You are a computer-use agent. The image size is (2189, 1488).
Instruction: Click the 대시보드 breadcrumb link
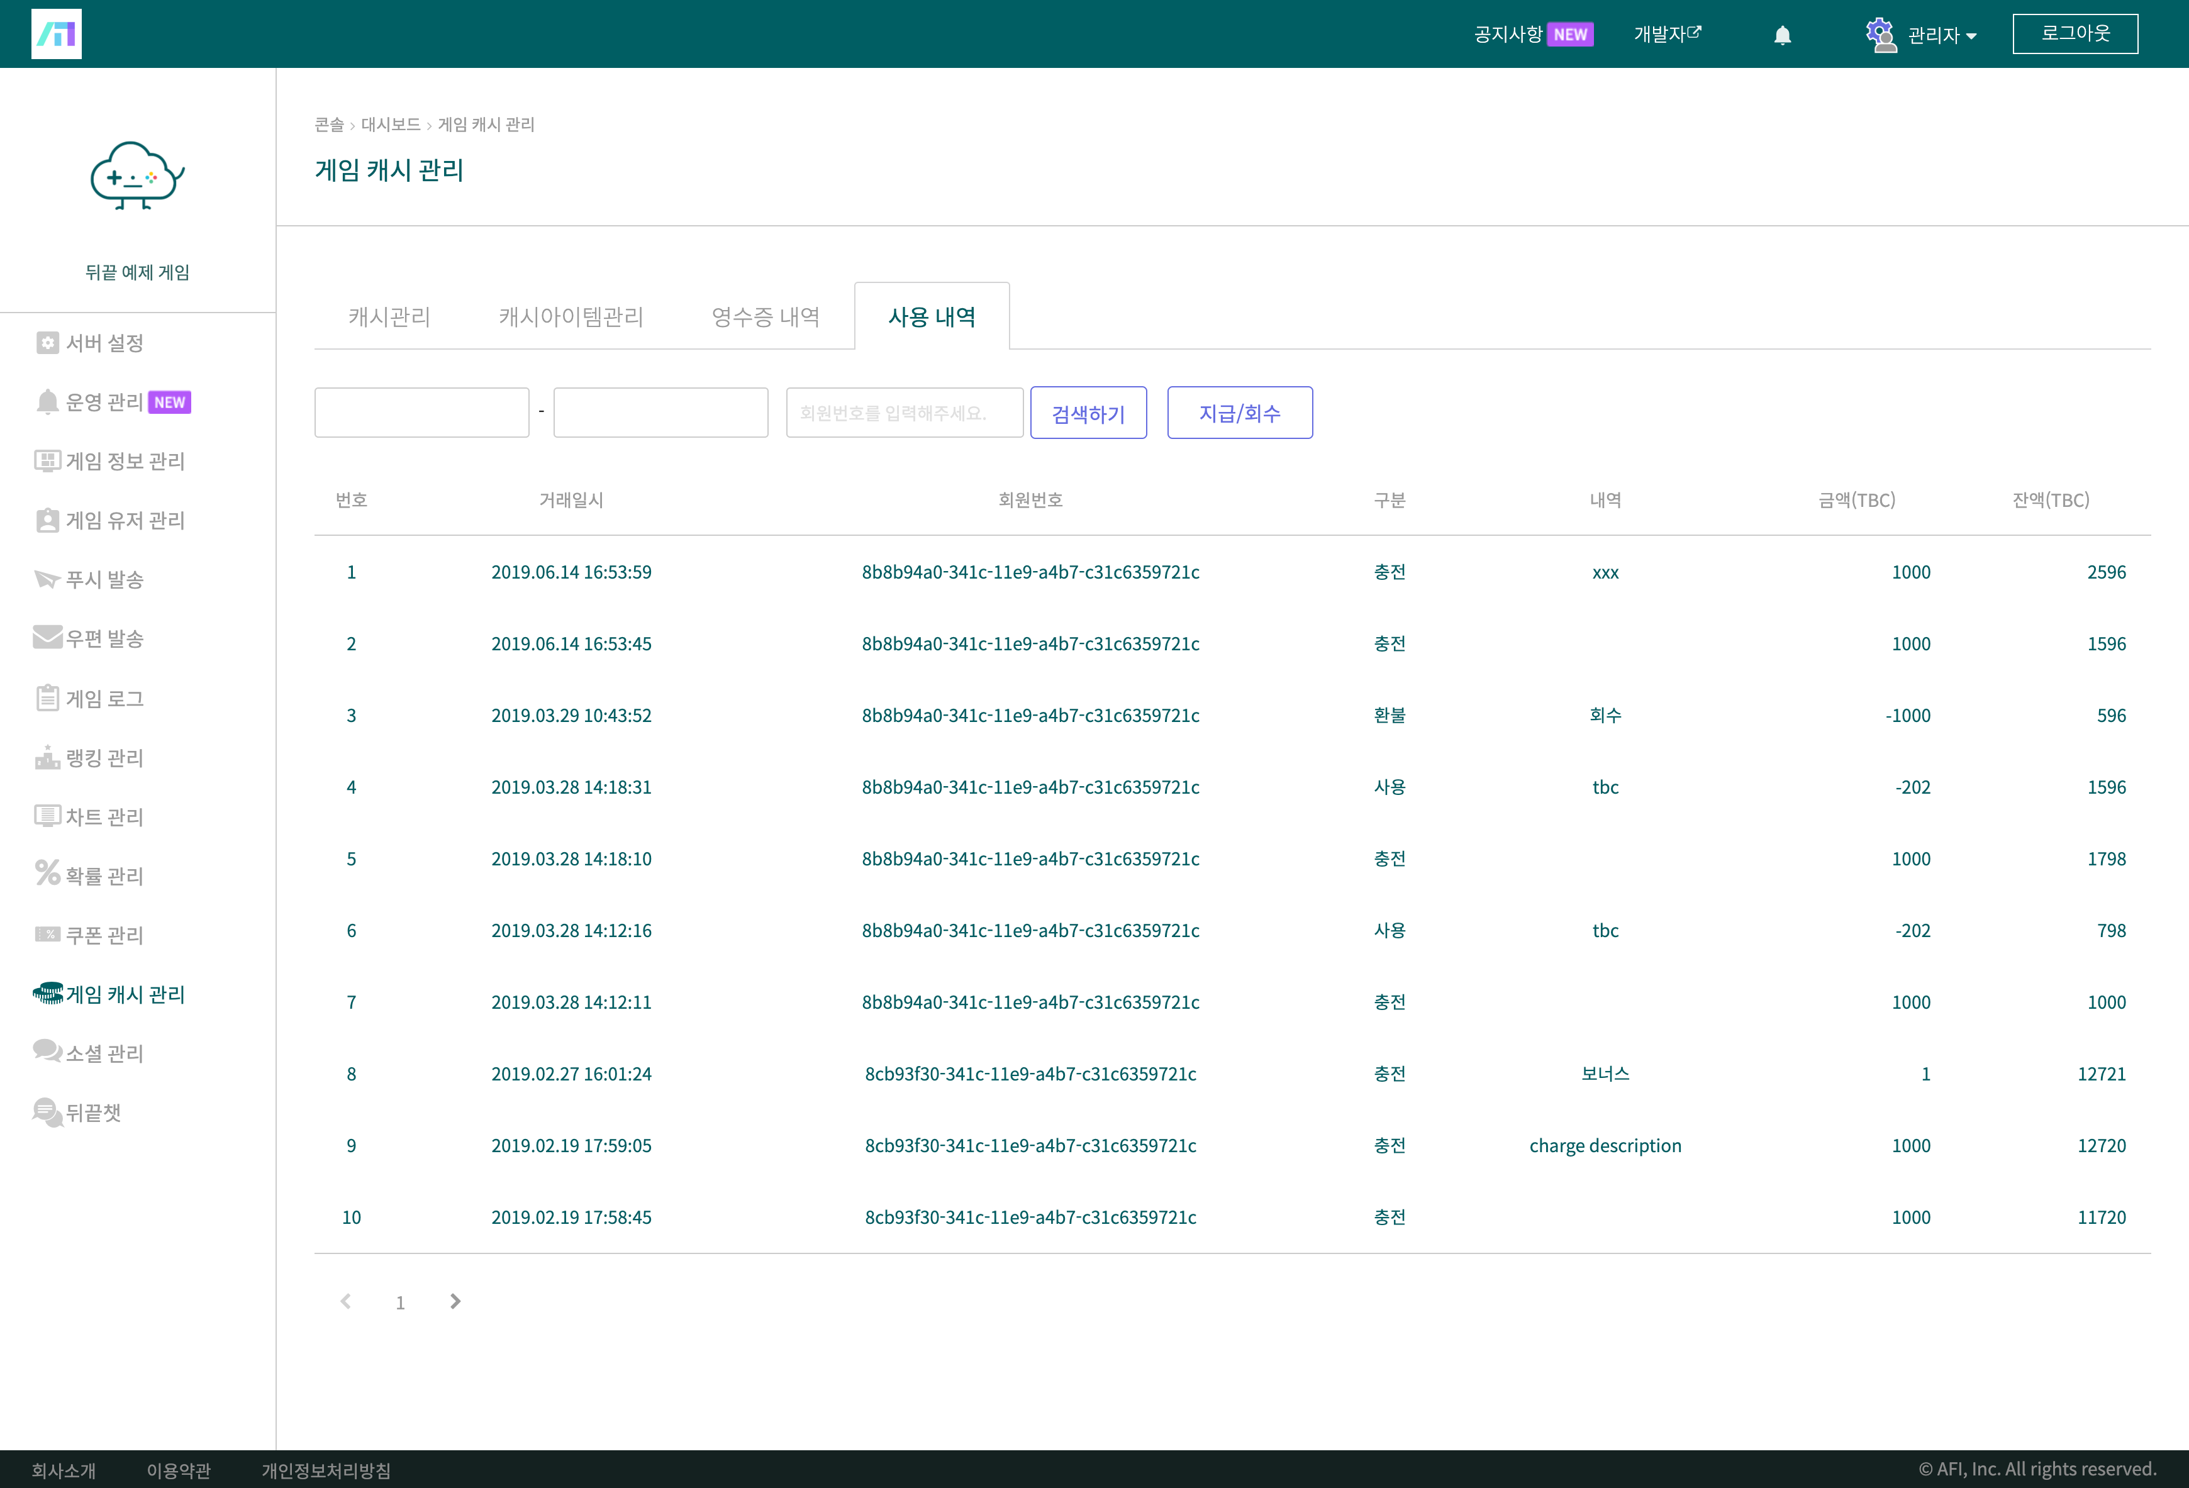(x=391, y=125)
